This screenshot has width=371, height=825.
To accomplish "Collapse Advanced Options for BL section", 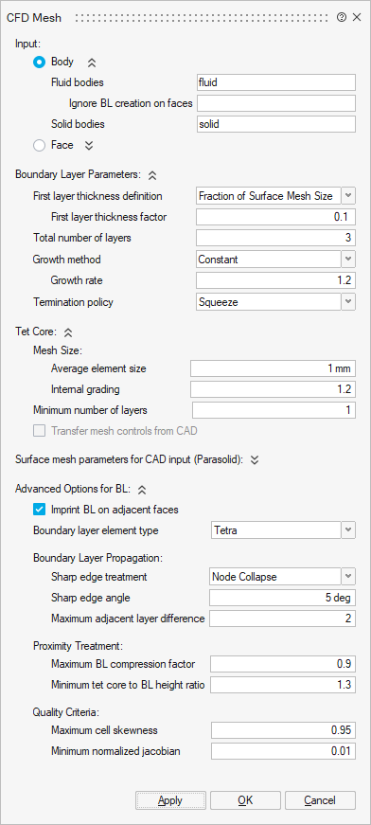I will (x=141, y=490).
